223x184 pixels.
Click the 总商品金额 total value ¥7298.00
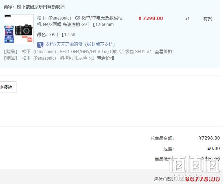[209, 138]
